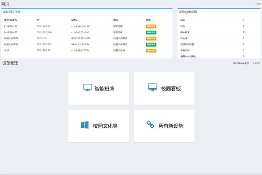
Task: Click MAC address 08:00:27:38:bd:6:78
Action: (81, 38)
